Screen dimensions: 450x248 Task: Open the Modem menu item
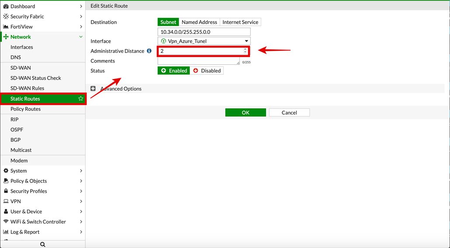(43, 161)
